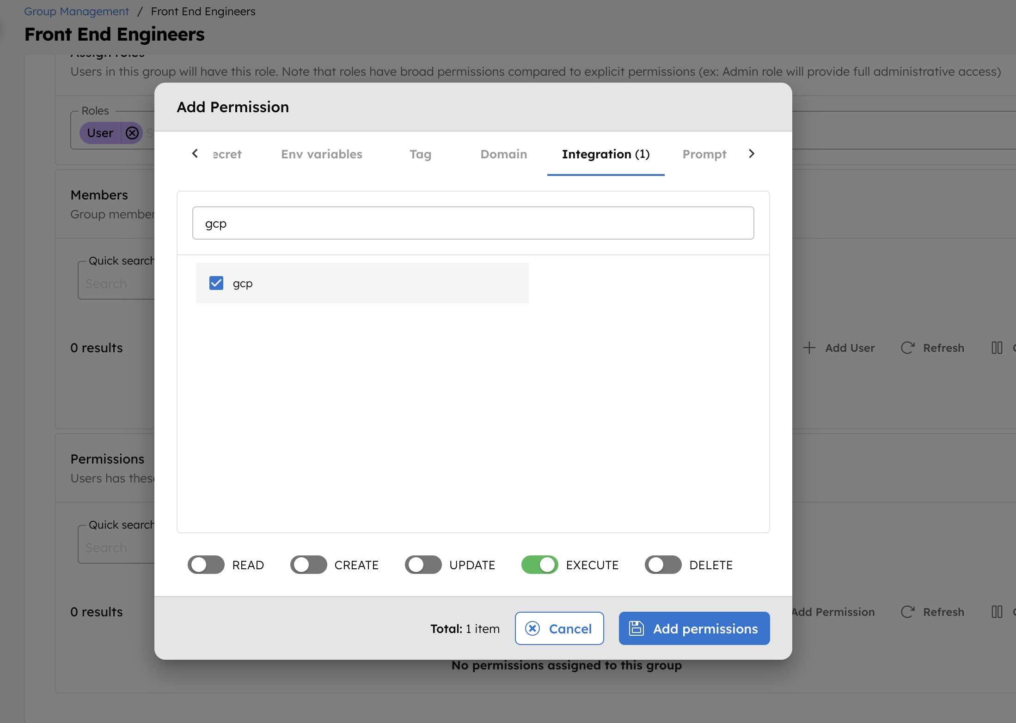Click the circled X icon inside Cancel

point(533,628)
